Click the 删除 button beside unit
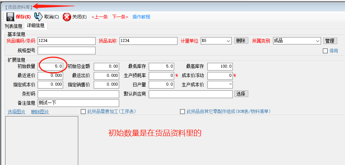This screenshot has width=345, height=165. coord(241,41)
